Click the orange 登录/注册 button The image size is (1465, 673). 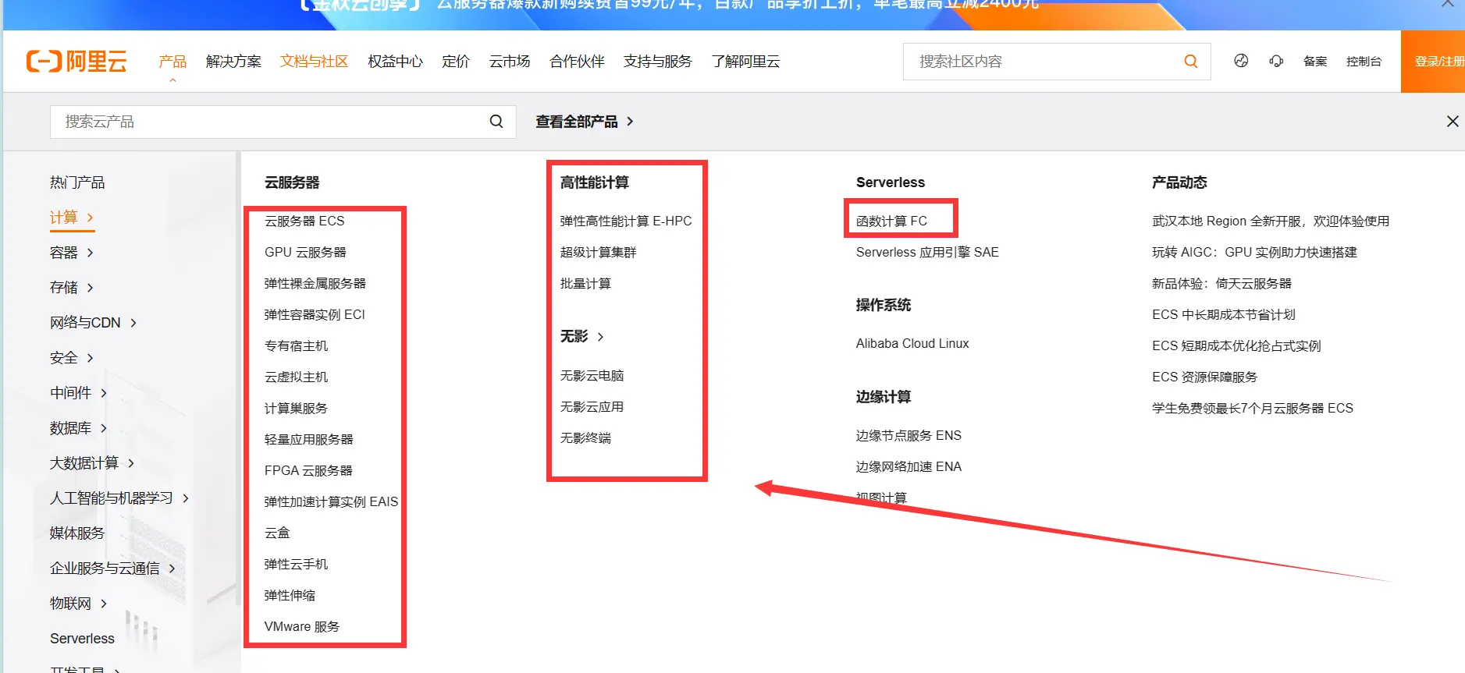(1433, 61)
